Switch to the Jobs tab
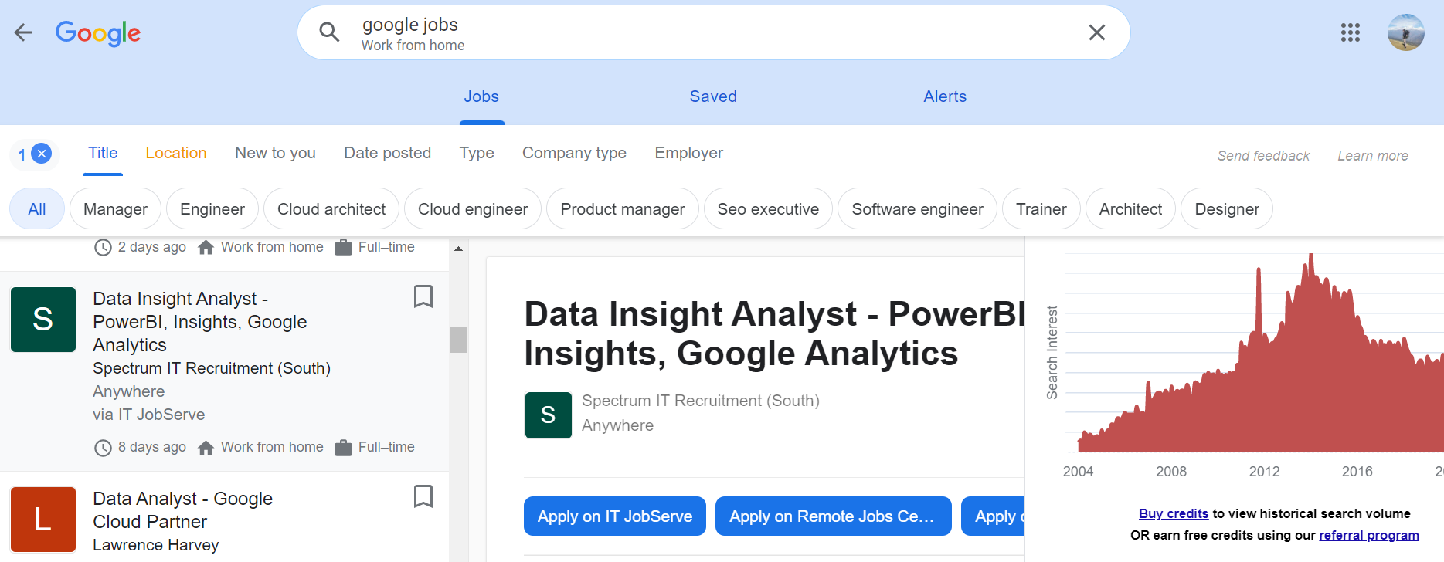The image size is (1444, 562). 481,96
